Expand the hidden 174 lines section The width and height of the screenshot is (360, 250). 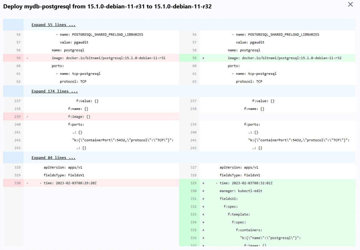tap(54, 91)
